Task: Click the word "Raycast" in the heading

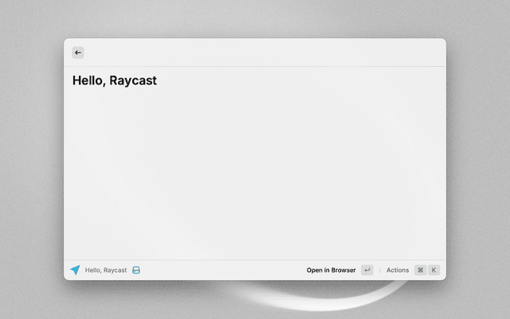Action: 133,81
